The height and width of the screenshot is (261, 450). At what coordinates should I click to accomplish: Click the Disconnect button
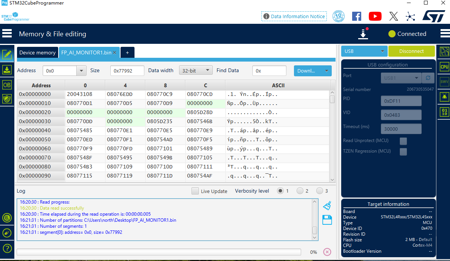pyautogui.click(x=411, y=51)
